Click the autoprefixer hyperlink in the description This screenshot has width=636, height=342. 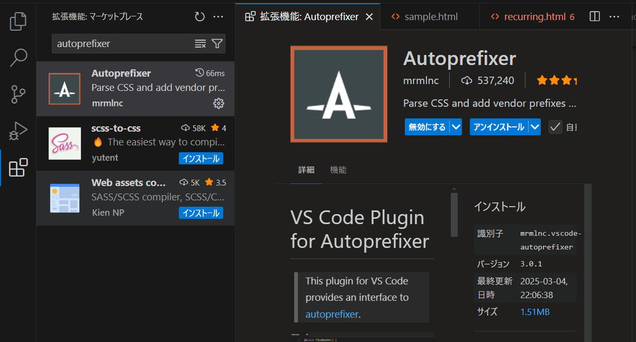tap(332, 314)
